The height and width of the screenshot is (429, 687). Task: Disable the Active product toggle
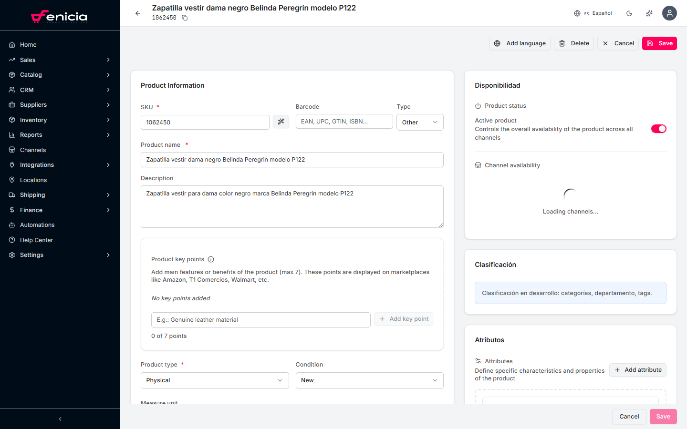(659, 128)
